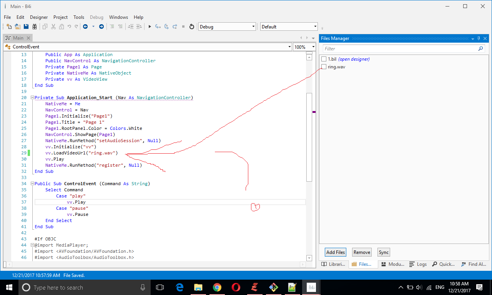Click the Restart debugging circular arrow icon
Image resolution: width=492 pixels, height=295 pixels.
click(192, 27)
